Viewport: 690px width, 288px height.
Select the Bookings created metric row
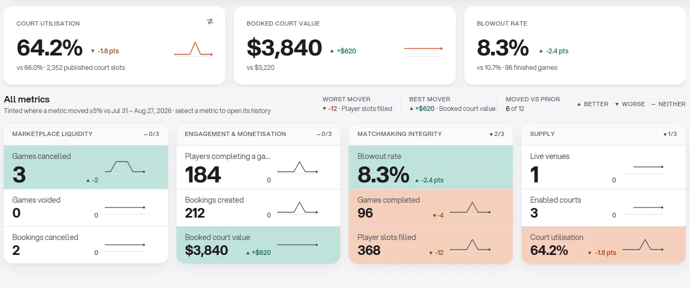coord(258,208)
